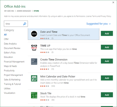Switch to the MY ADD-INS tab
Viewport: 117px width, 107px height.
[9, 11]
